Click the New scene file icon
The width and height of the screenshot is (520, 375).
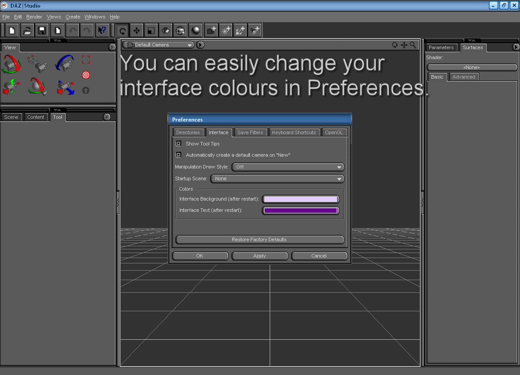(12, 31)
